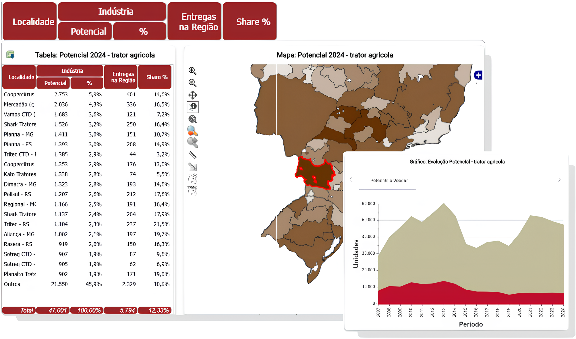Viewport: 576px width, 339px height.
Task: Go to next chart using right chevron
Action: pos(559,180)
